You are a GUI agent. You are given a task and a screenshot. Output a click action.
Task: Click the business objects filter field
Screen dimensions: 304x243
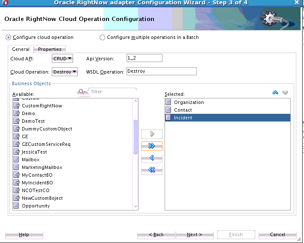113,92
